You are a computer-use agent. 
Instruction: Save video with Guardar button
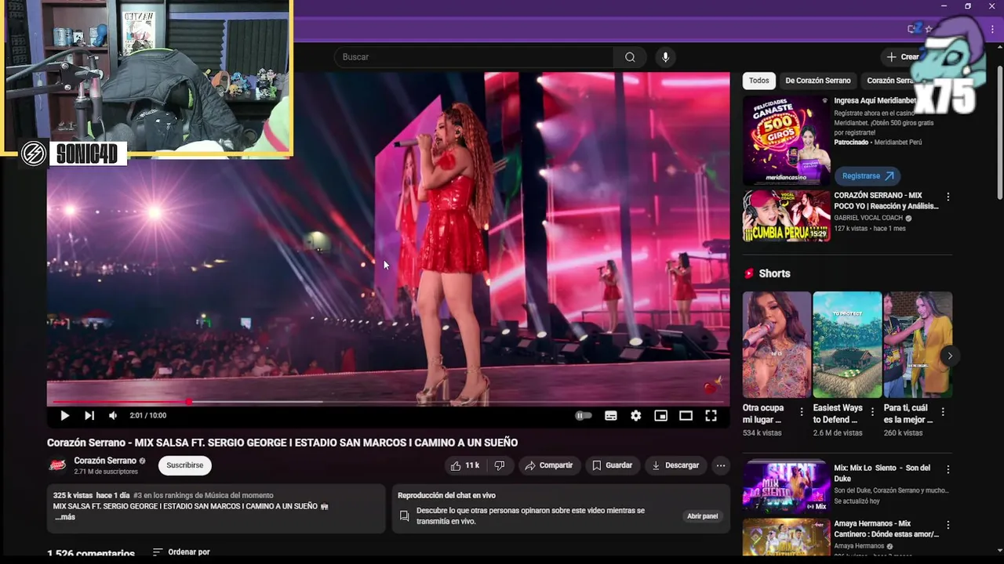pos(612,465)
